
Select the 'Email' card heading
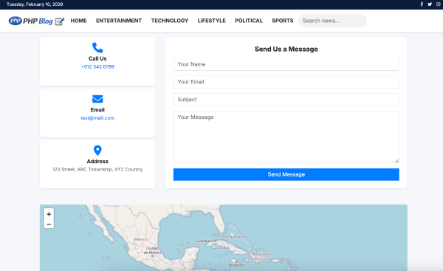[x=97, y=109]
